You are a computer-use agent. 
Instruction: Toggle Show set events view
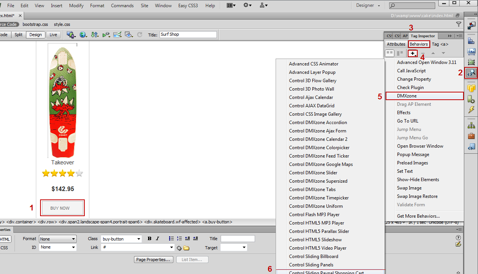389,53
